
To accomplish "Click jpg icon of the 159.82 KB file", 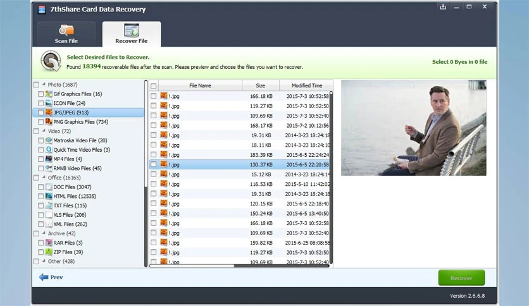I will coord(164,243).
